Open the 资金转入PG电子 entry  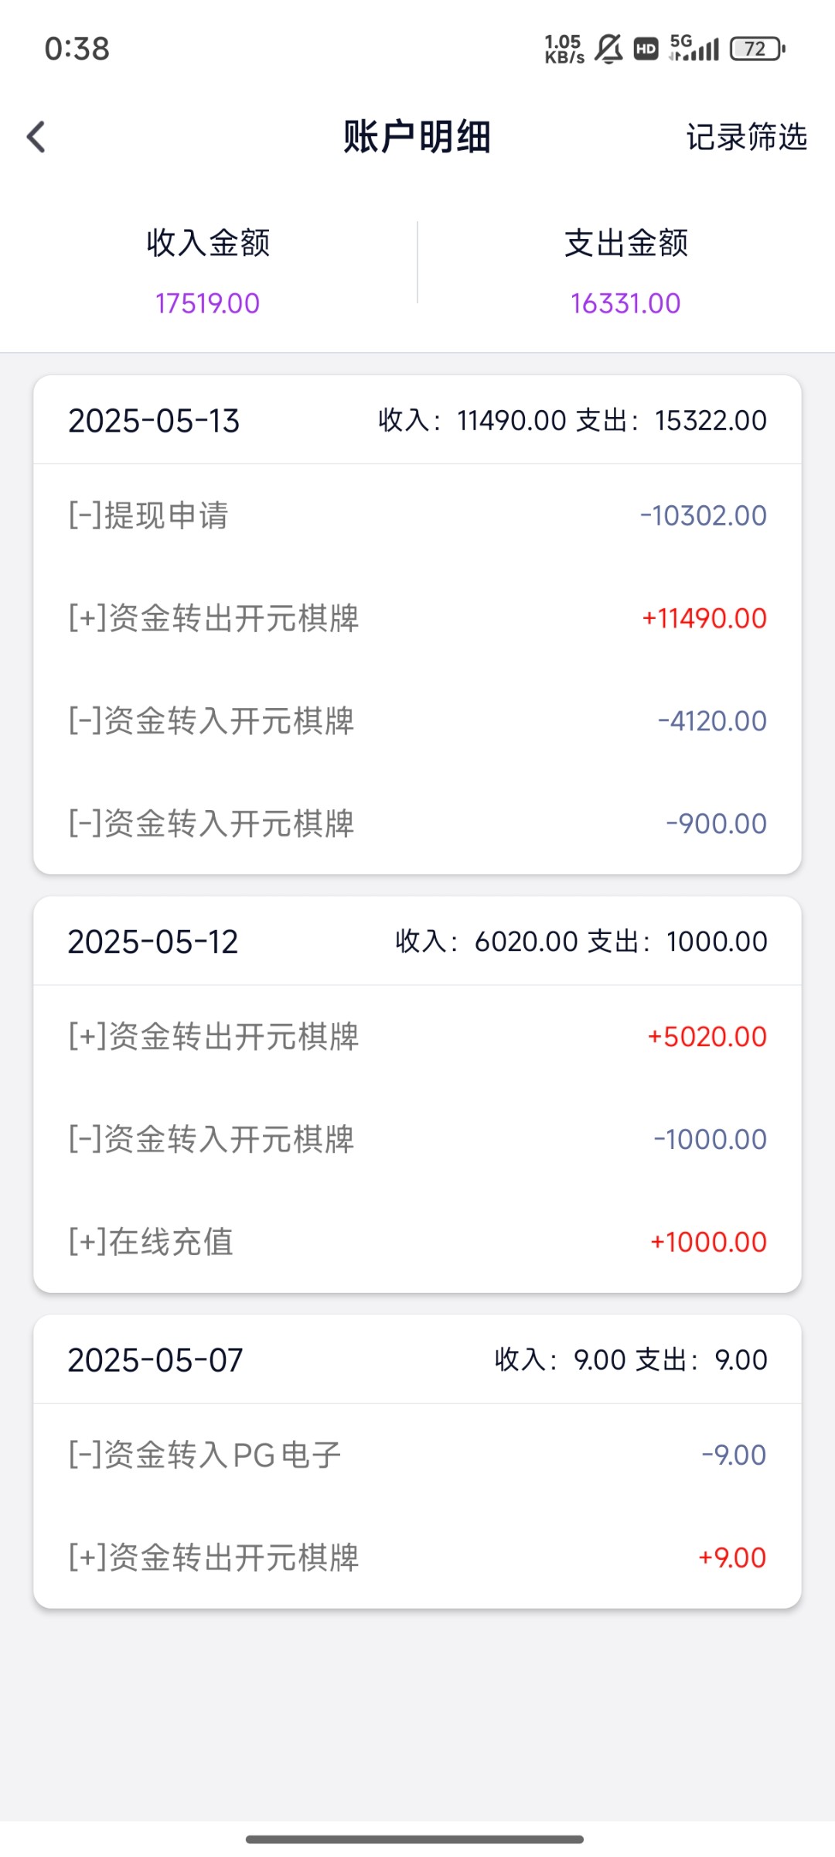(417, 1455)
